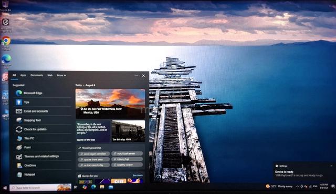Click the Type here to search box
The width and height of the screenshot is (336, 194).
click(40, 187)
